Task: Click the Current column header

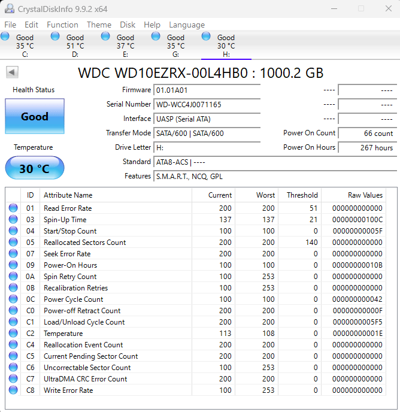Action: click(213, 195)
